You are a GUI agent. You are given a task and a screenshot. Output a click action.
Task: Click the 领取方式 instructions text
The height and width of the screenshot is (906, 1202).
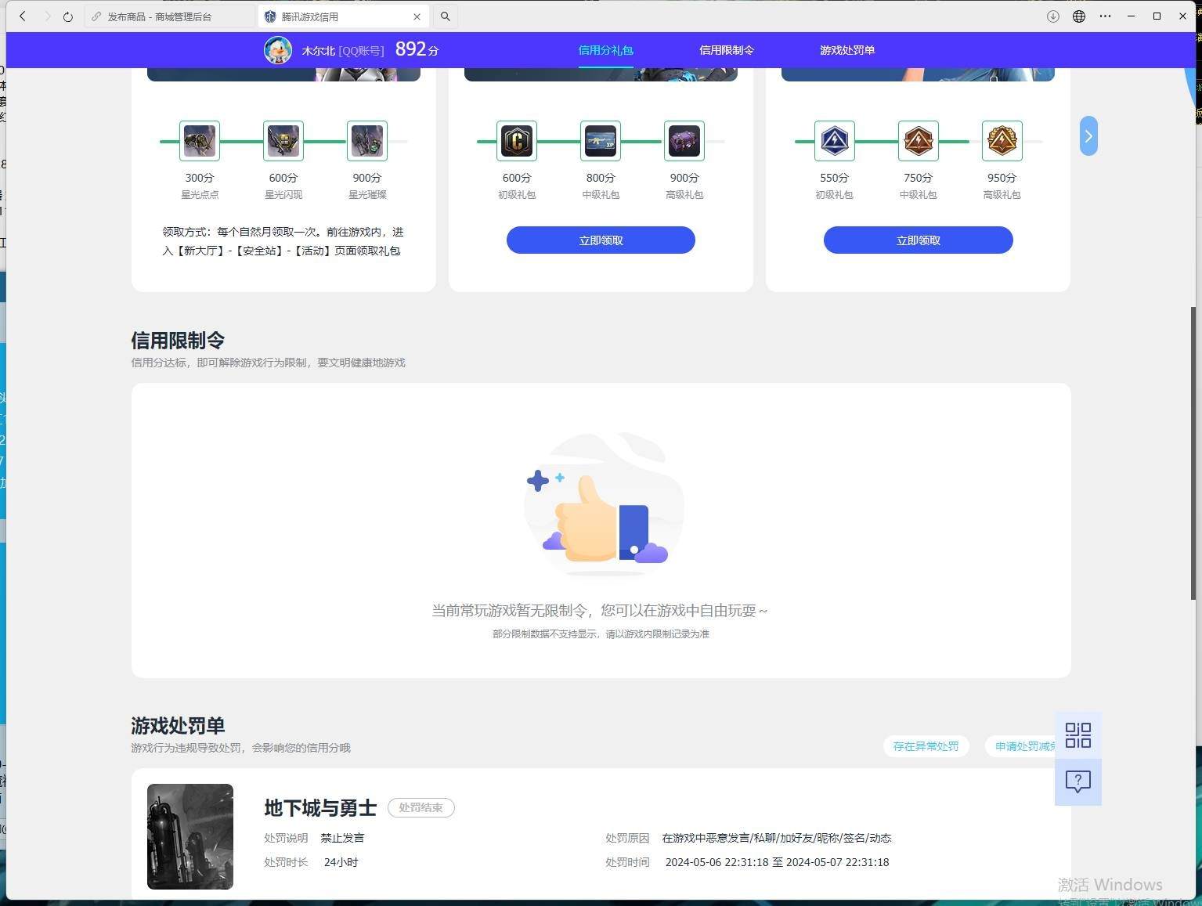tap(283, 241)
